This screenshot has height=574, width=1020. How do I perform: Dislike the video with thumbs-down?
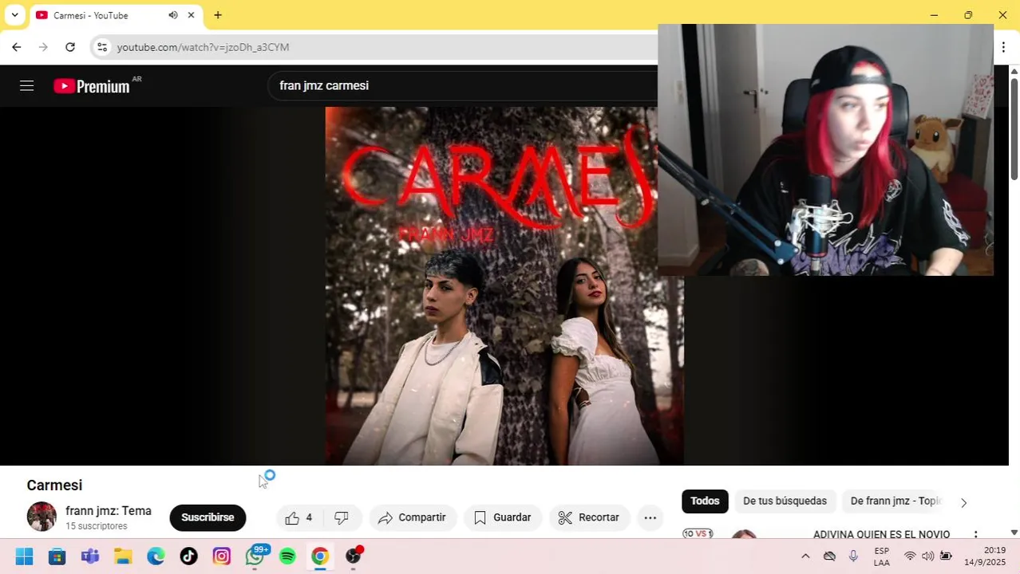pyautogui.click(x=342, y=517)
